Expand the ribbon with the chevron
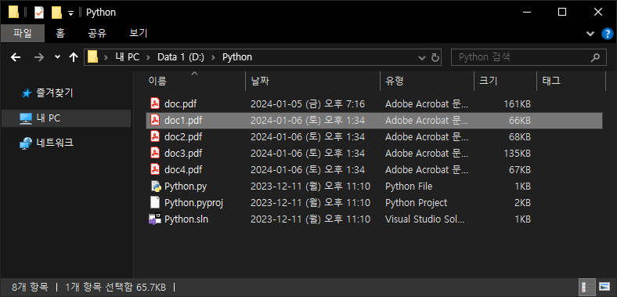617x297 pixels. (590, 34)
